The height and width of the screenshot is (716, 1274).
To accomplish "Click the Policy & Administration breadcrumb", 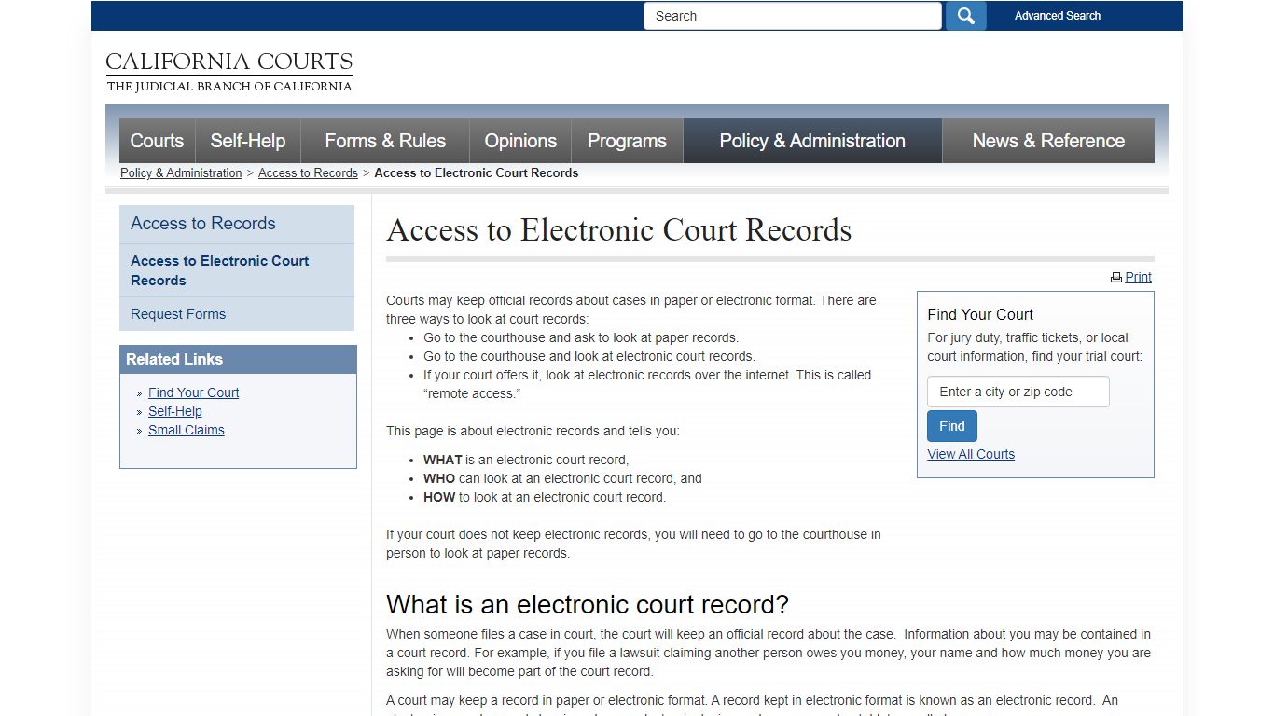I will [181, 172].
